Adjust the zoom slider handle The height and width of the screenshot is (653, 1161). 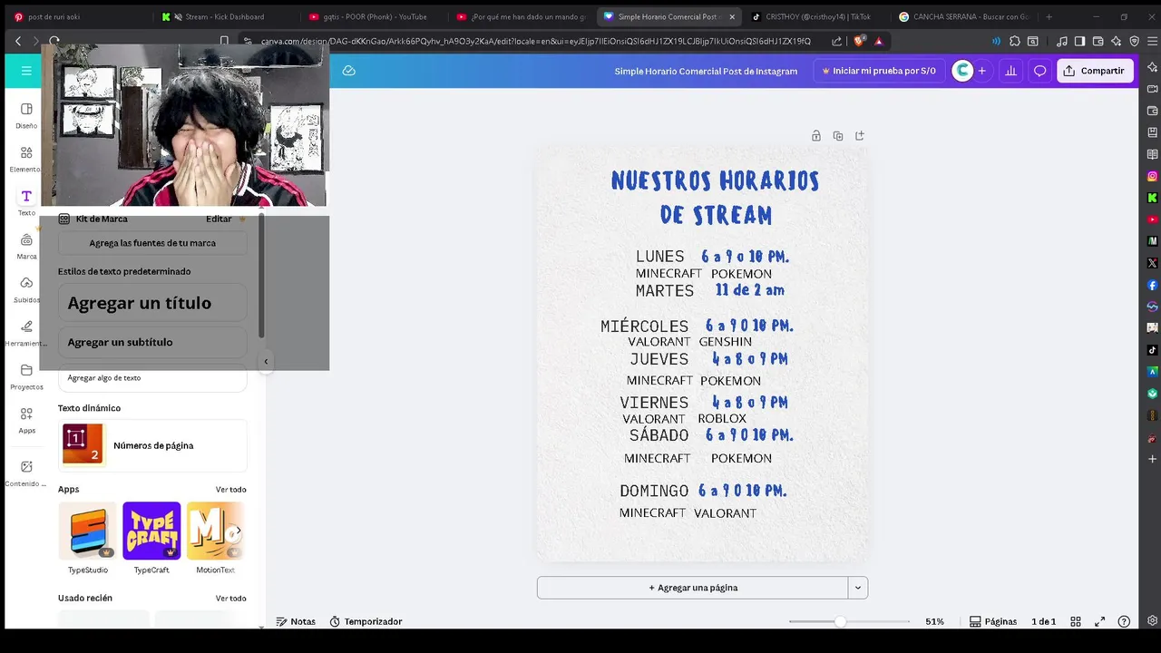click(x=840, y=621)
